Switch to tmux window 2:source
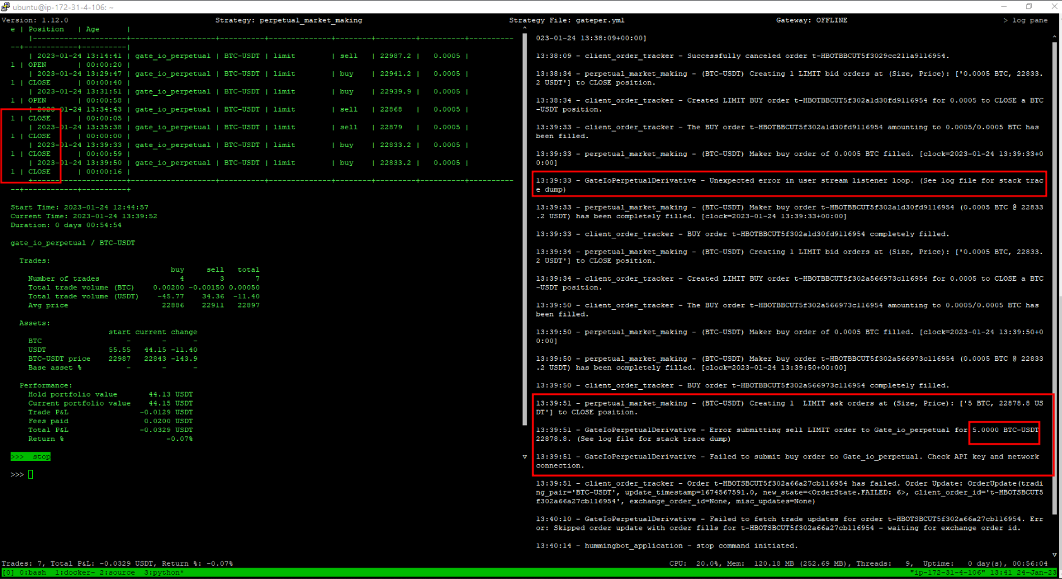The image size is (1062, 579). pos(117,573)
